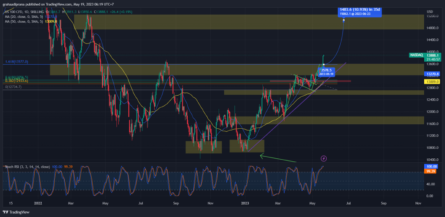Click the 40.00 label on Stoch RSI axis
Image resolution: width=445 pixels, height=217 pixels.
click(431, 184)
